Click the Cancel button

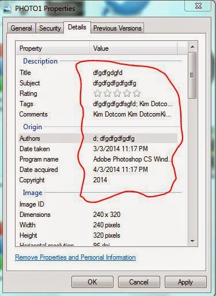pyautogui.click(x=139, y=282)
